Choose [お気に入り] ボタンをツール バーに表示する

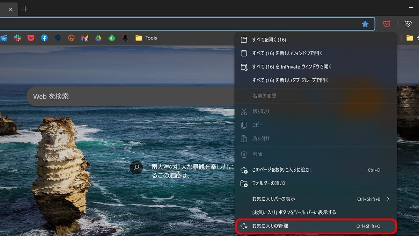(316, 213)
